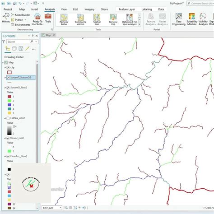Collapse the HillSha_srtm1 layer legend
The height and width of the screenshot is (214, 214).
[5, 118]
